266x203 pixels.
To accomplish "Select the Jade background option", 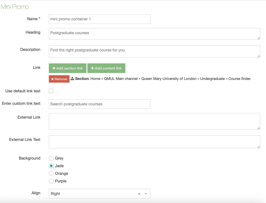I will (51, 166).
